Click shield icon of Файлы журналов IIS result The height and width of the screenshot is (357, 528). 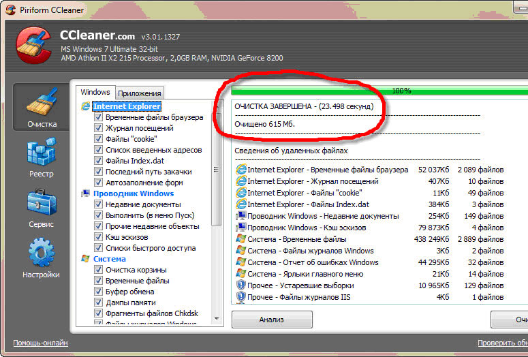pos(240,297)
